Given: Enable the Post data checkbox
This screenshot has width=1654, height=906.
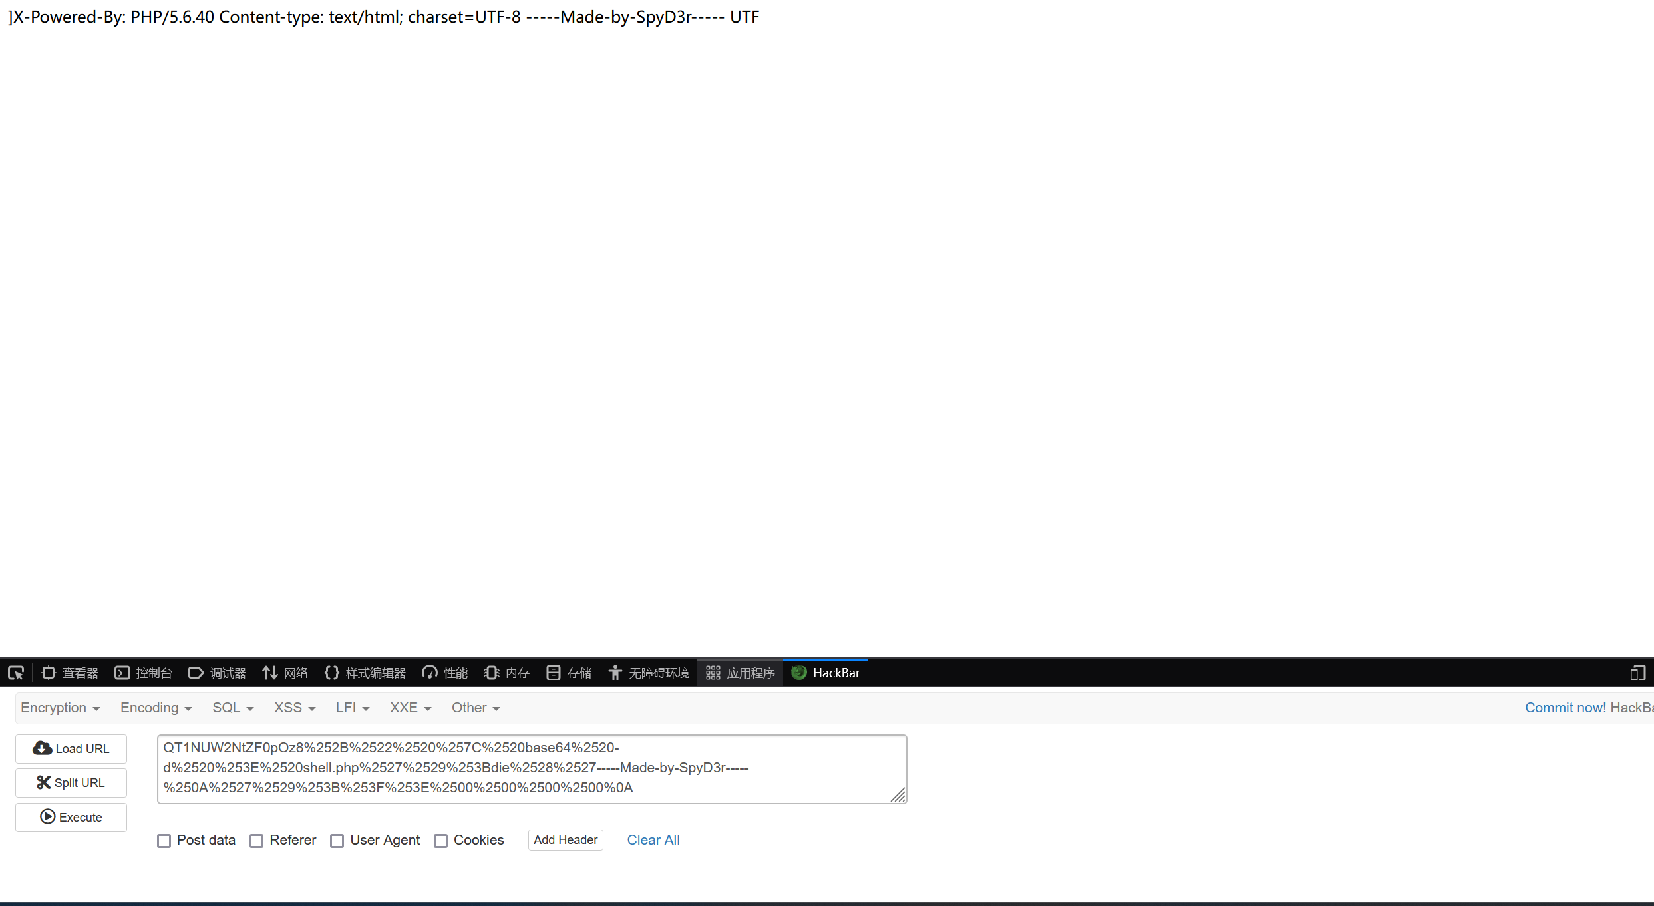Looking at the screenshot, I should coord(164,841).
